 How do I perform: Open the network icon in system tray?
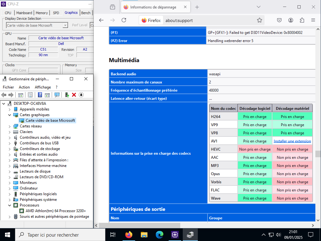[271, 235]
